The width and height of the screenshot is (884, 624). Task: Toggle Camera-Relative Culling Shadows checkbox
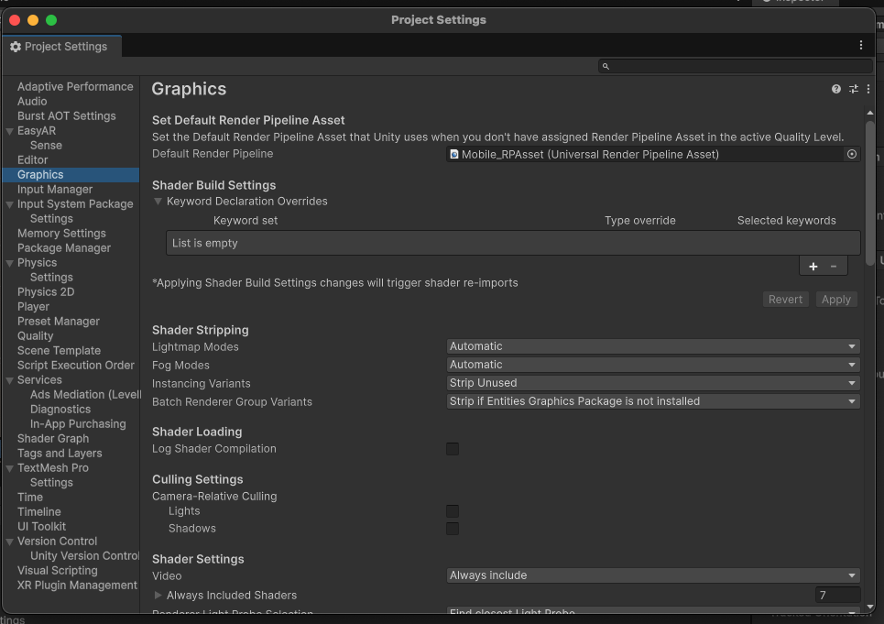click(x=453, y=529)
